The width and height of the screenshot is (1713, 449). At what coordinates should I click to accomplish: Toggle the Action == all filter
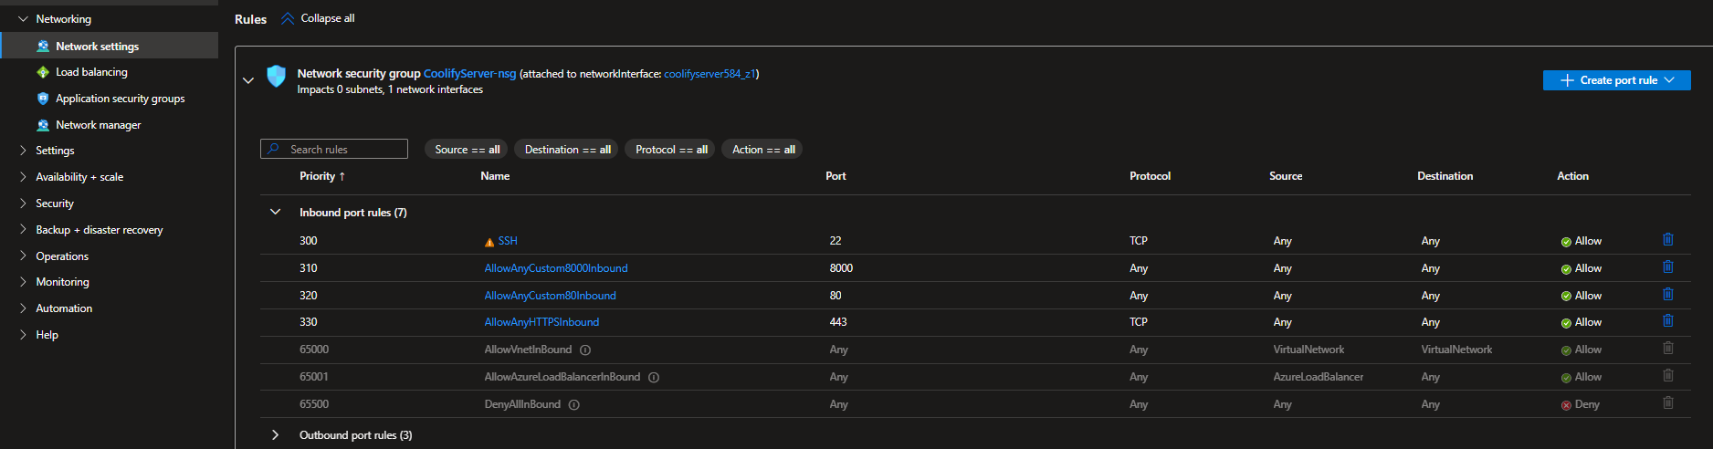click(762, 150)
